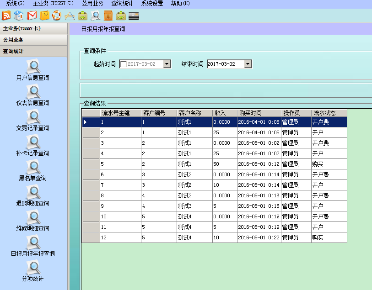
Task: Open 用户信息查询 in the sidebar
Action: pyautogui.click(x=33, y=70)
